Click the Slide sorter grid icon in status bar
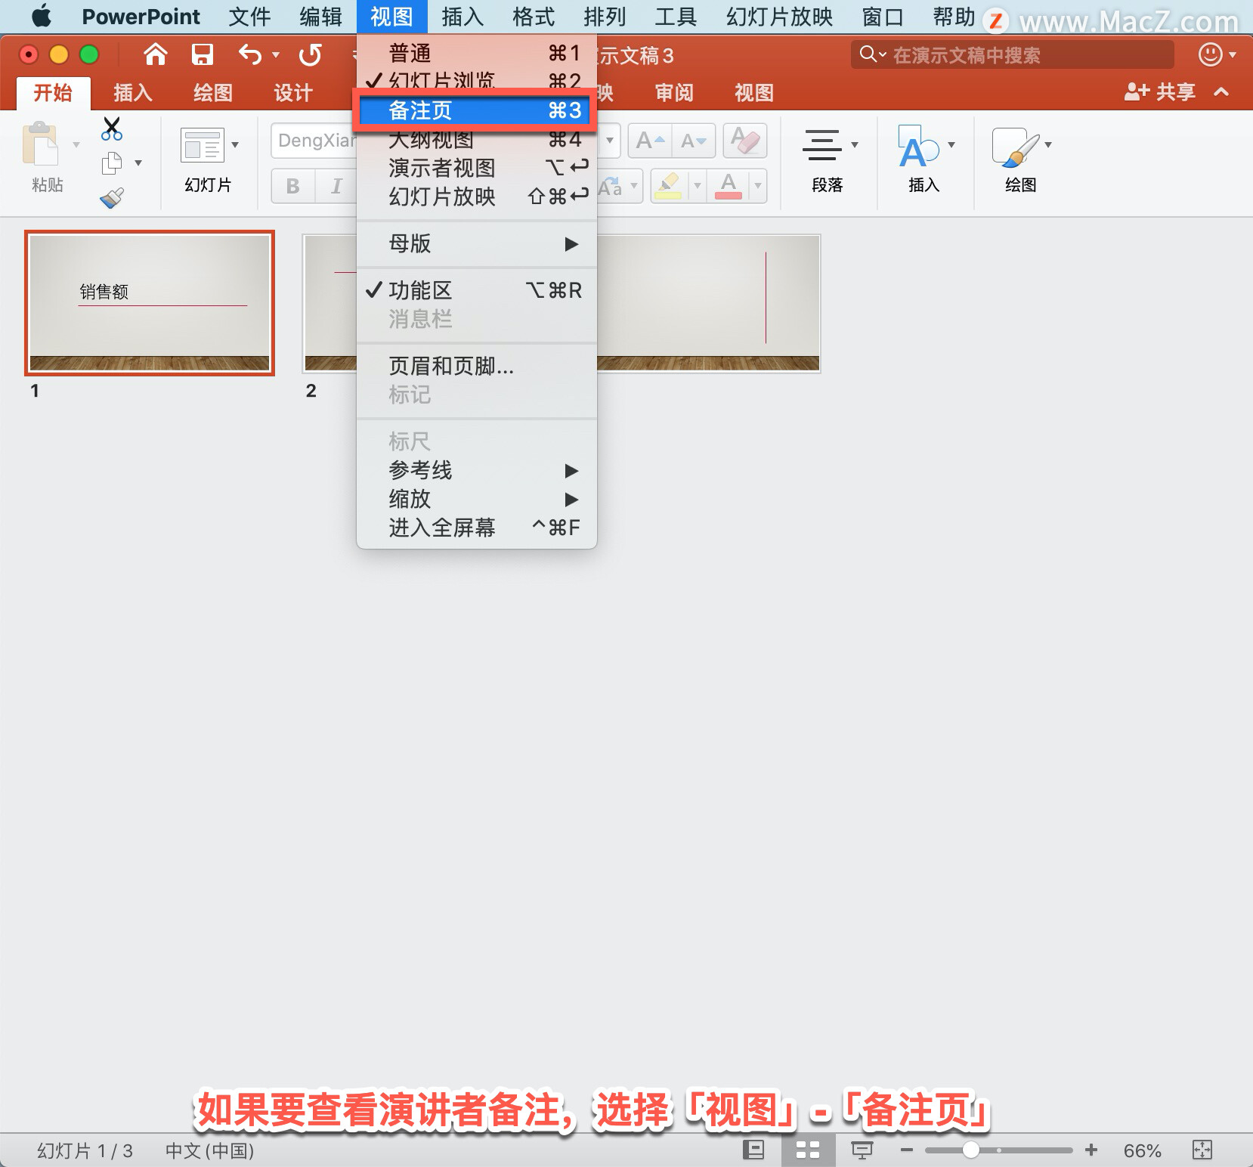This screenshot has height=1167, width=1253. [x=808, y=1150]
